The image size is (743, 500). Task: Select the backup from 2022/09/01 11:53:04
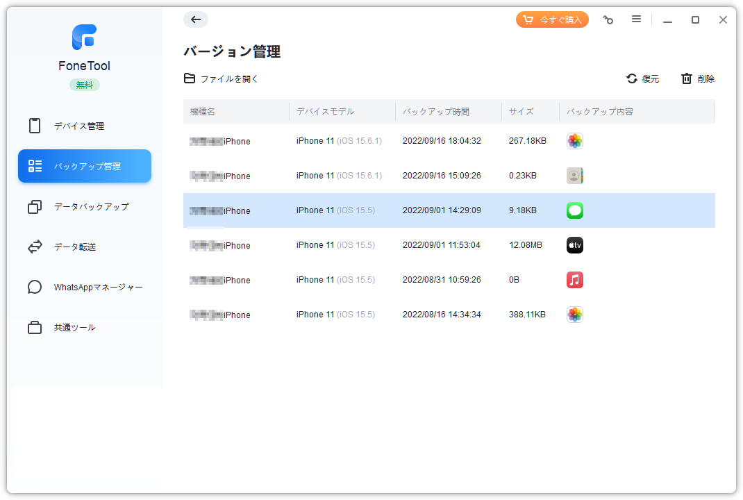(x=441, y=245)
